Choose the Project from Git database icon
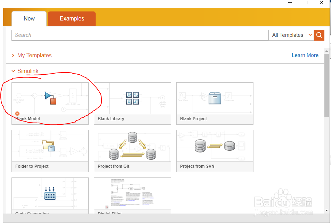This screenshot has width=331, height=224. point(132,146)
